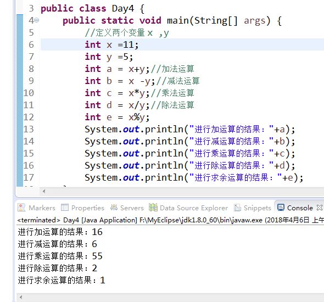Click line number 12 in gutter
The height and width of the screenshot is (302, 324).
[29, 117]
